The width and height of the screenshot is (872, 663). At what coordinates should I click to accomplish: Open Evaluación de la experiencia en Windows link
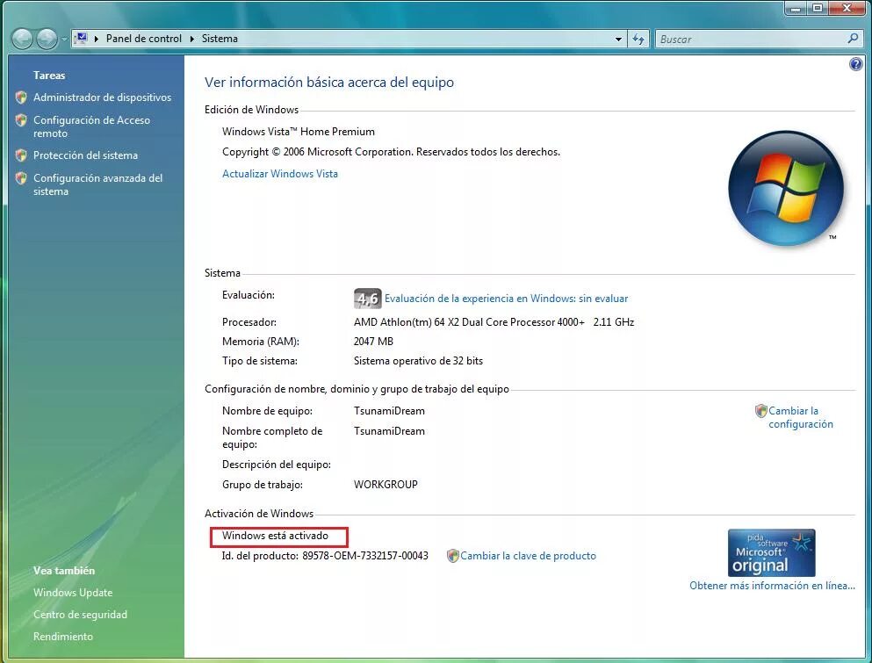pyautogui.click(x=506, y=299)
